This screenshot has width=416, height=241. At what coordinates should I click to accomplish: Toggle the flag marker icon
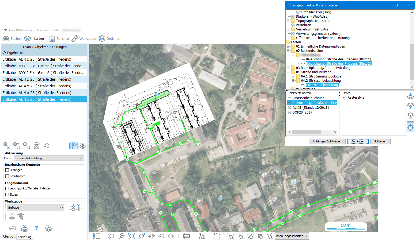pyautogui.click(x=74, y=146)
